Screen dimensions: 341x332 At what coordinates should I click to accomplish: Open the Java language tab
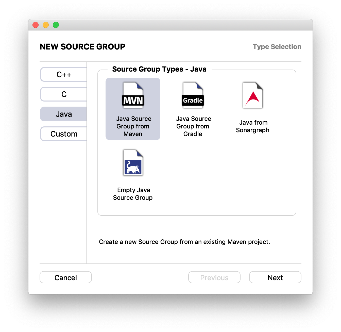64,114
